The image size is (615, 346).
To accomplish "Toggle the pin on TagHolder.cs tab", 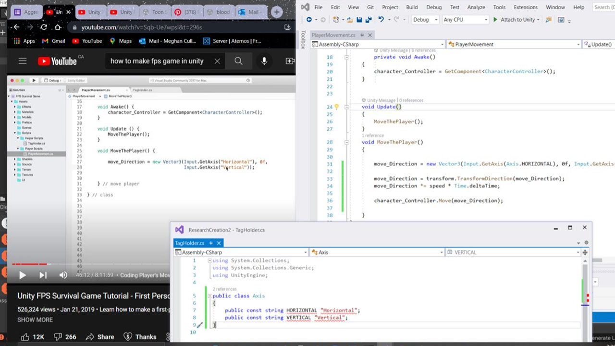I will 210,243.
